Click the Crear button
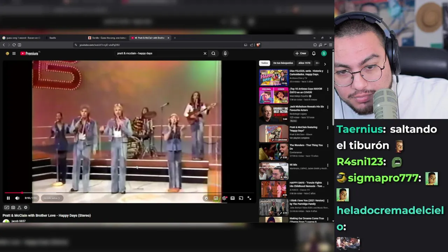Image resolution: width=448 pixels, height=252 pixels. click(301, 54)
